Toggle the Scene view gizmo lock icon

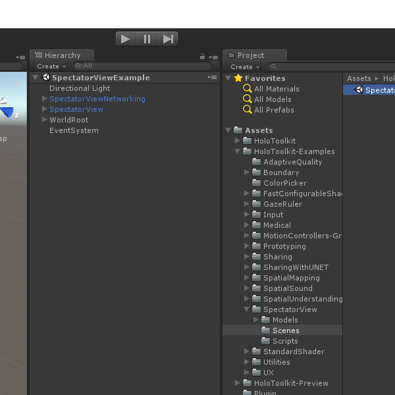tap(16, 83)
